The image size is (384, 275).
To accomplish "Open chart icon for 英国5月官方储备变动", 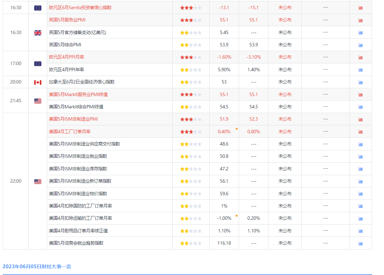I will pos(360,32).
